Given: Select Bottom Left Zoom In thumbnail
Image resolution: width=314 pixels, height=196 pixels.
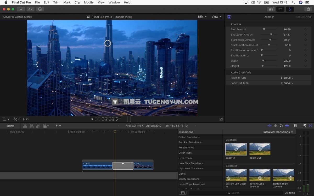Looking at the screenshot, I should click(236, 175).
